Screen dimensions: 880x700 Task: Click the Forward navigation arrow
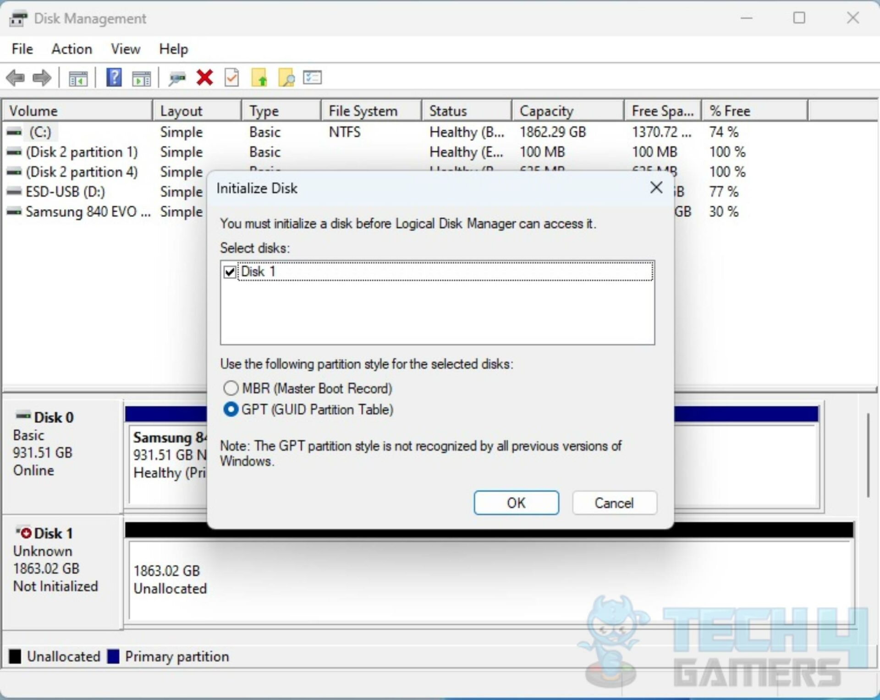click(42, 78)
